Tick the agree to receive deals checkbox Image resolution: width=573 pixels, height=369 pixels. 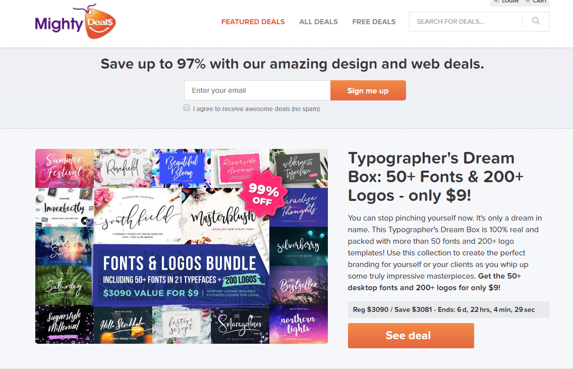[187, 108]
